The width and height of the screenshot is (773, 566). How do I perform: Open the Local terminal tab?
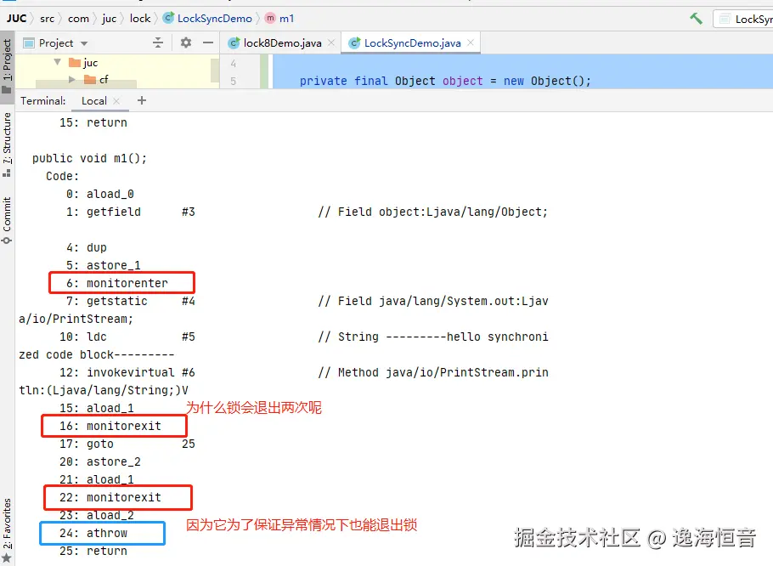click(x=93, y=101)
